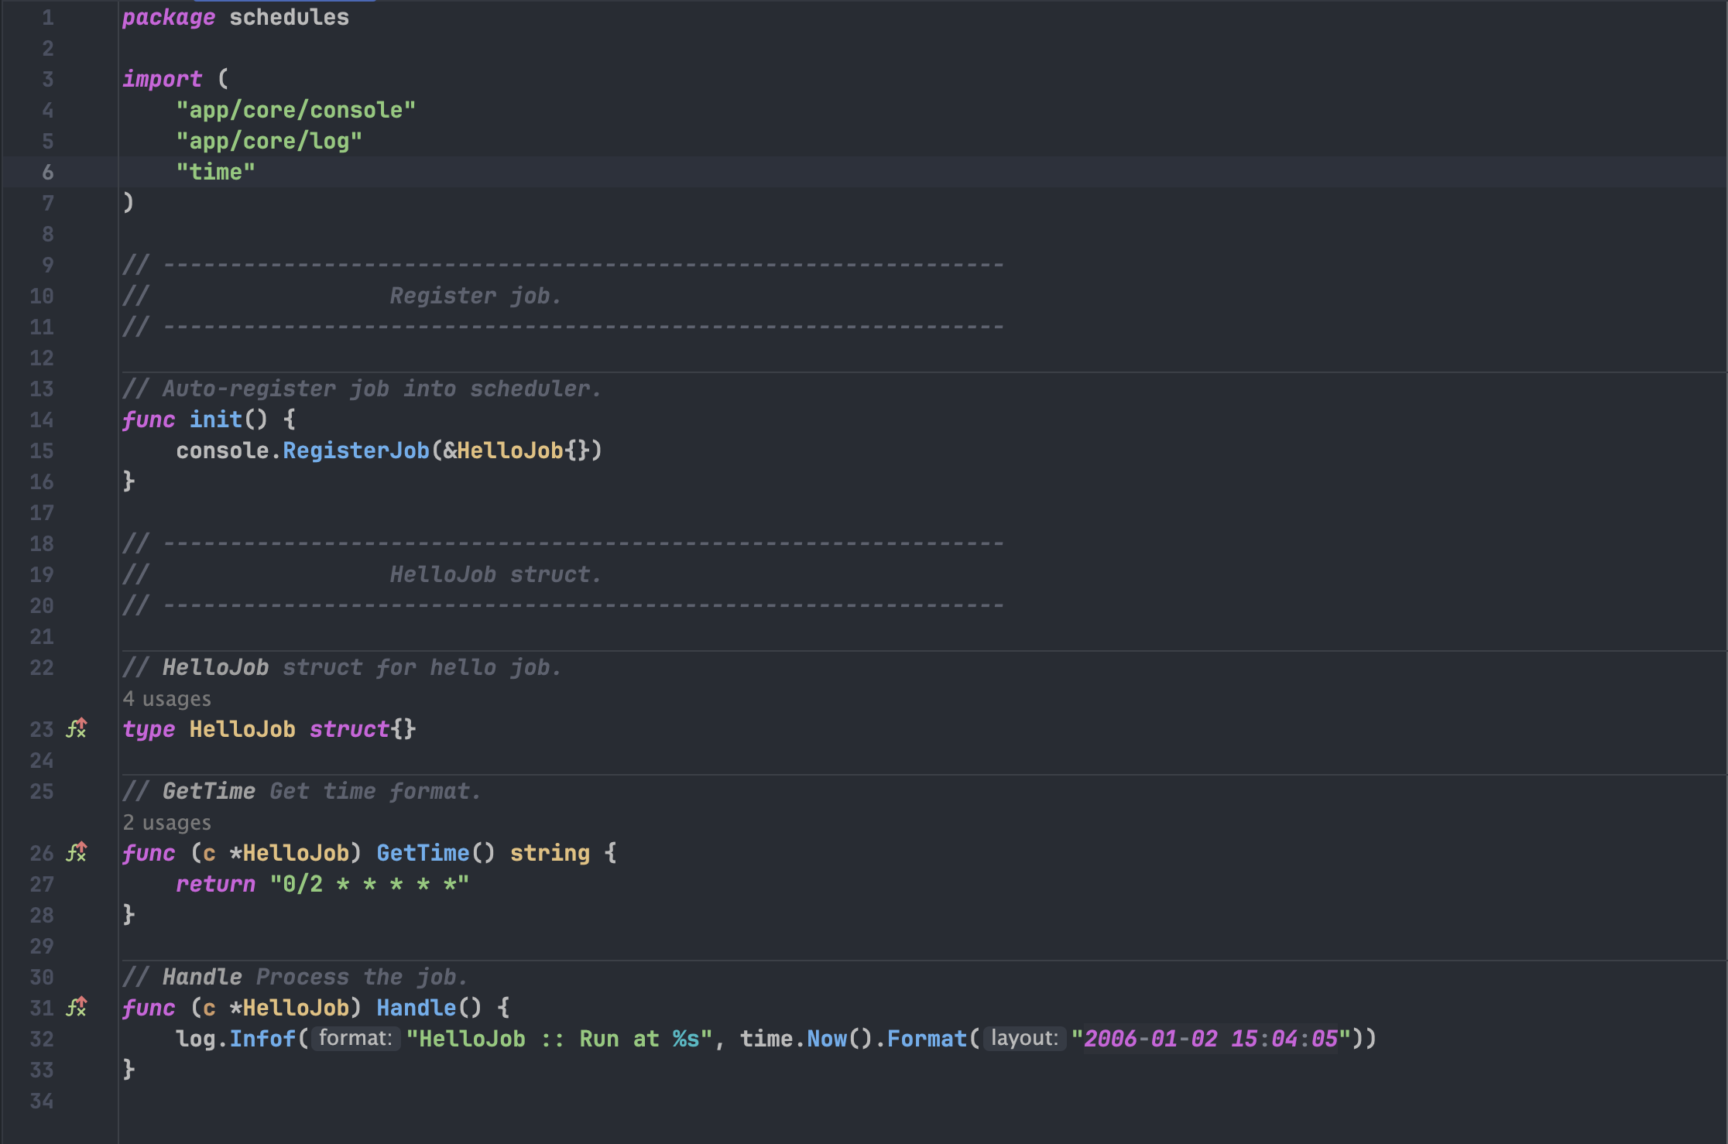1728x1144 pixels.
Task: Click the struct keyword on line 23
Action: click(x=349, y=729)
